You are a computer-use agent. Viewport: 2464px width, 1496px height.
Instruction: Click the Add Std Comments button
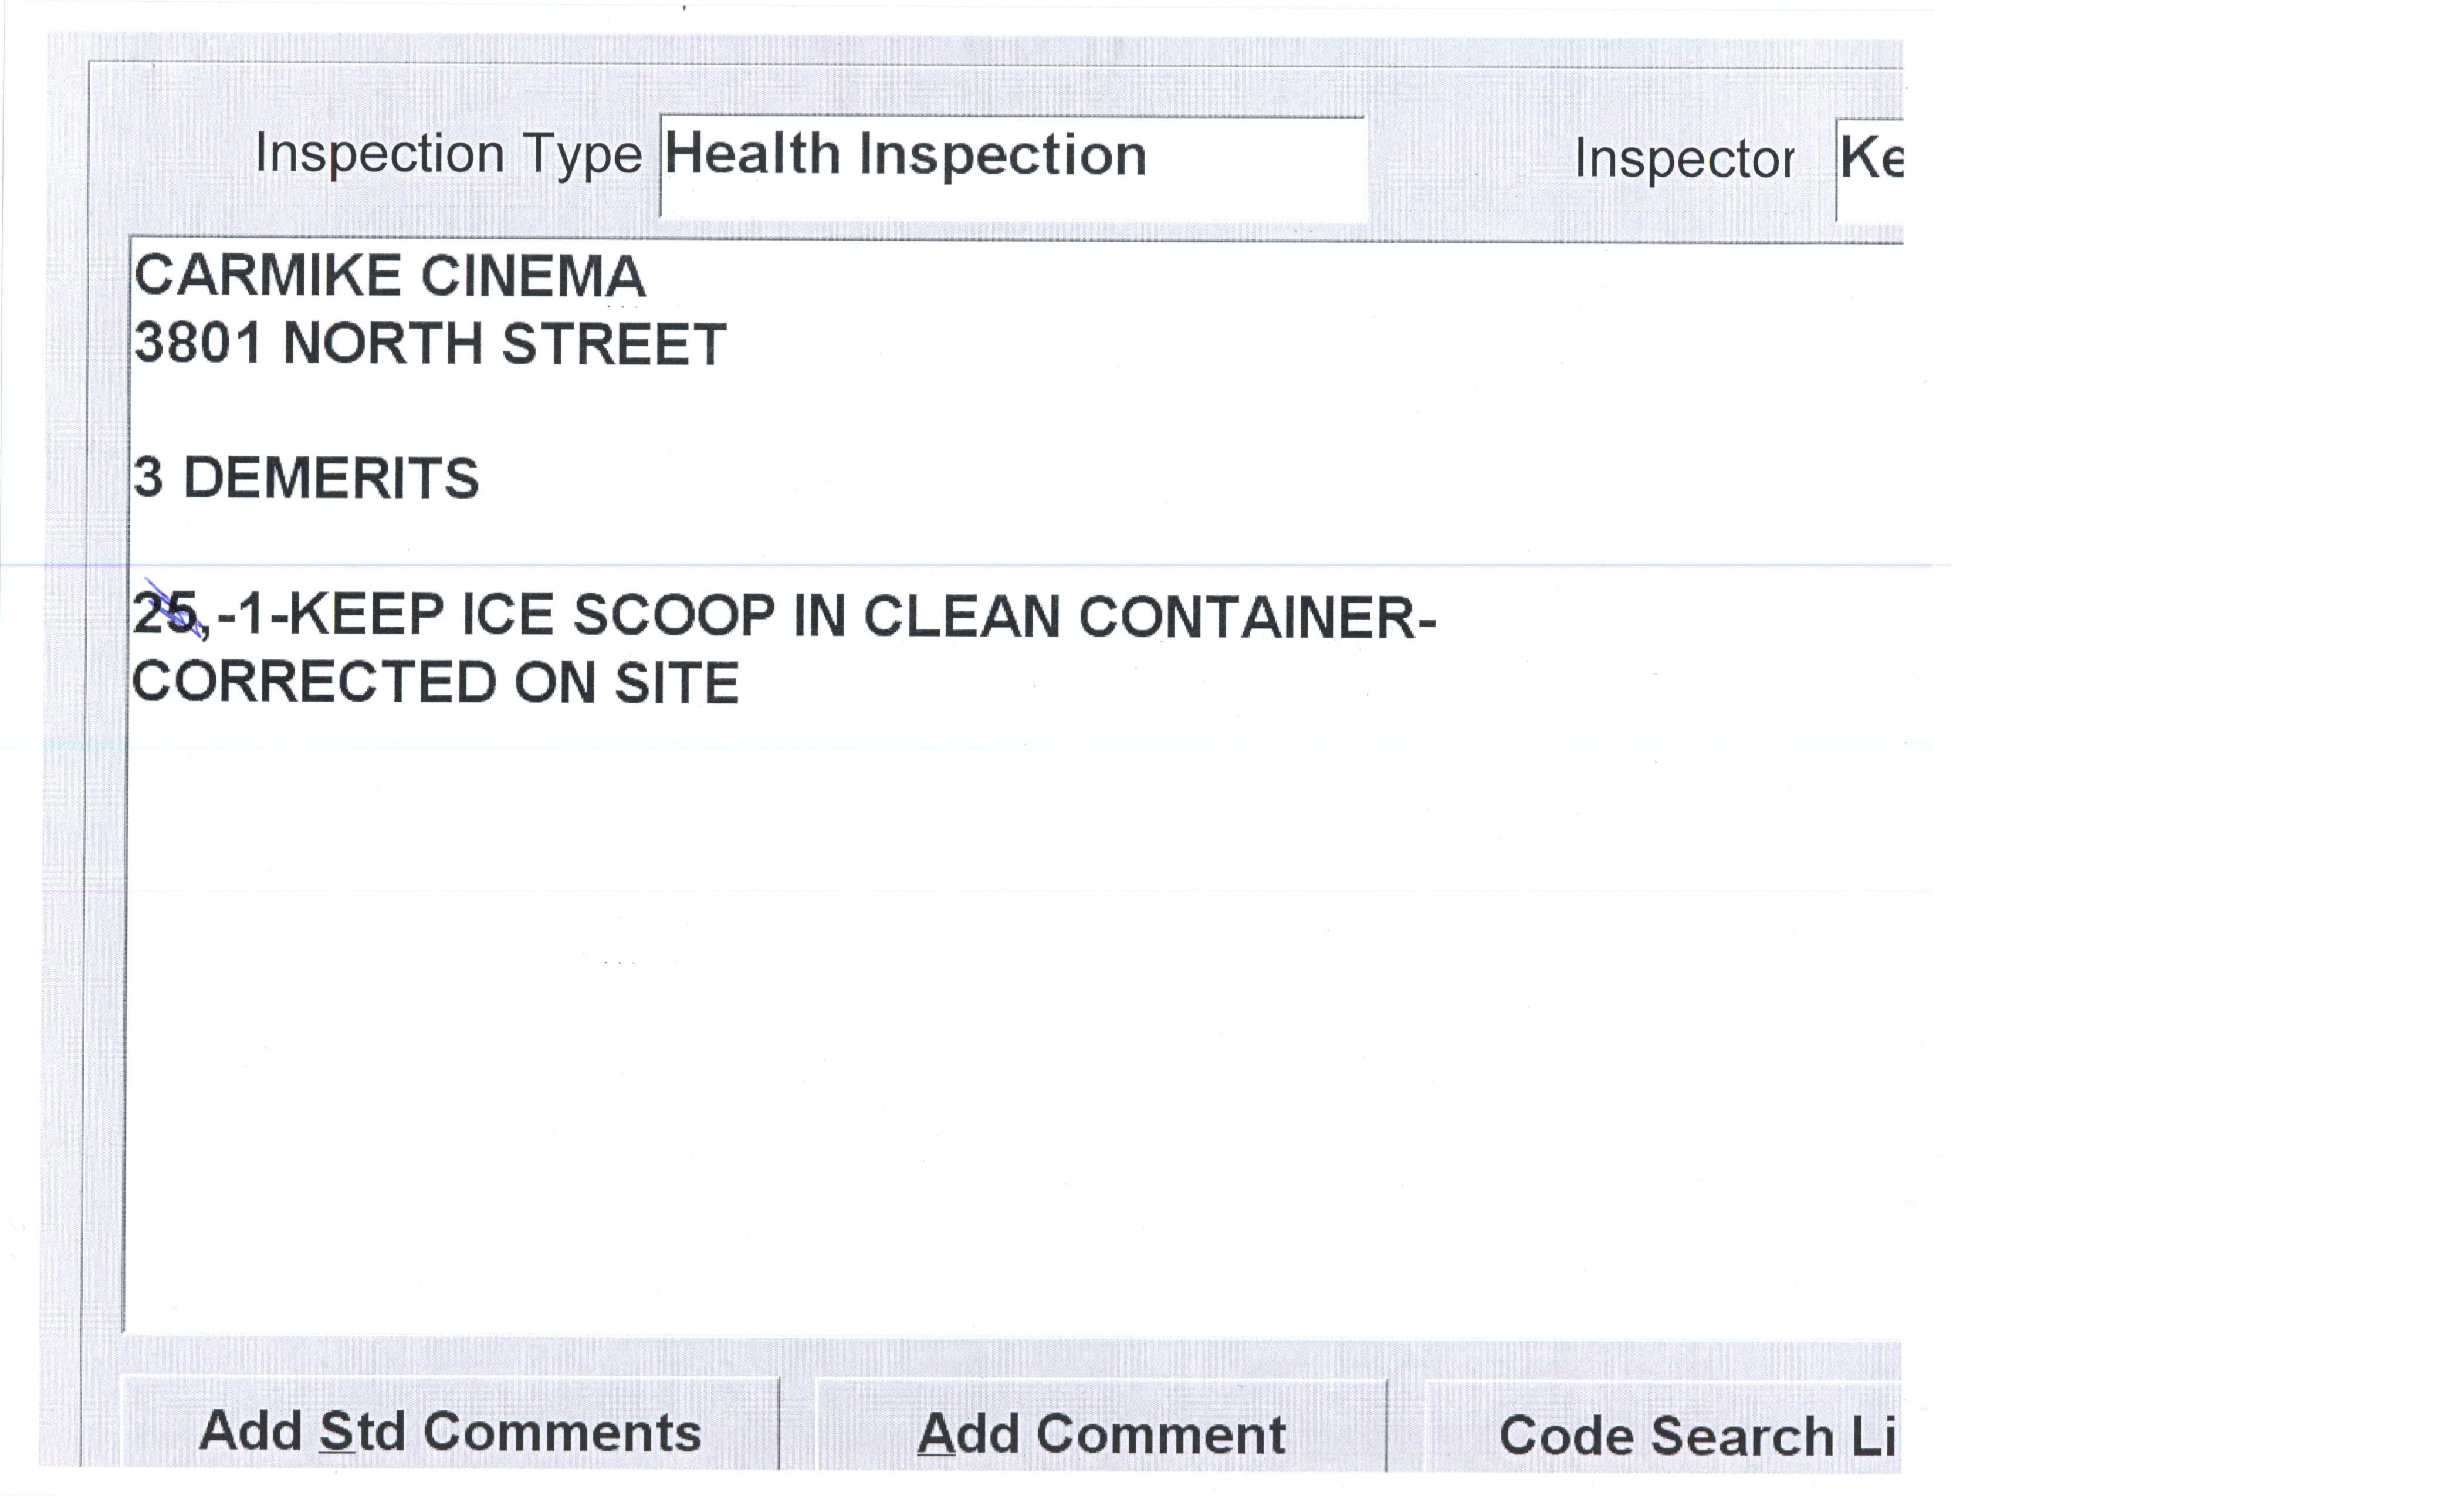(450, 1431)
